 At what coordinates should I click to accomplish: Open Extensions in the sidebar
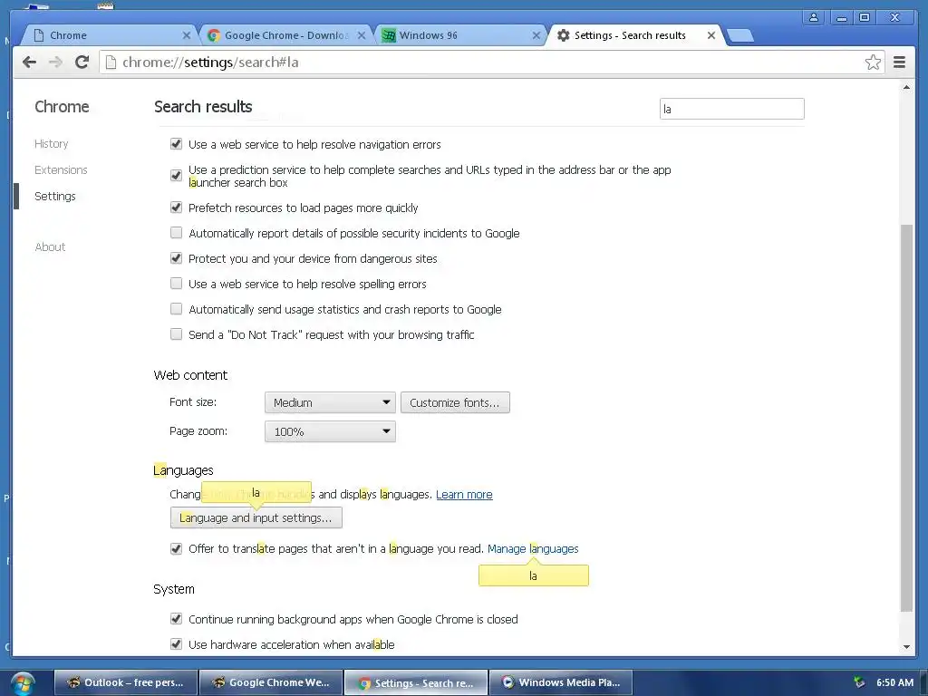click(61, 169)
